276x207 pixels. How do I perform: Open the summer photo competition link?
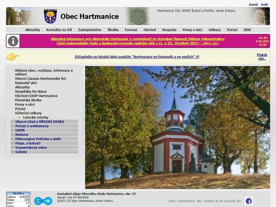pyautogui.click(x=137, y=57)
